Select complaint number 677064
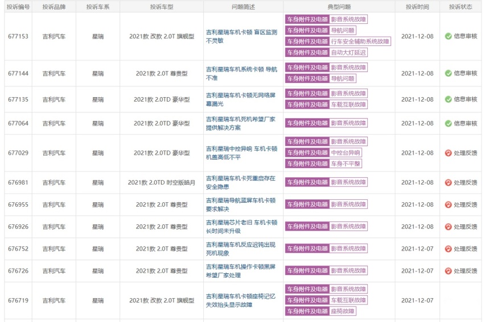The width and height of the screenshot is (485, 322). pyautogui.click(x=18, y=123)
